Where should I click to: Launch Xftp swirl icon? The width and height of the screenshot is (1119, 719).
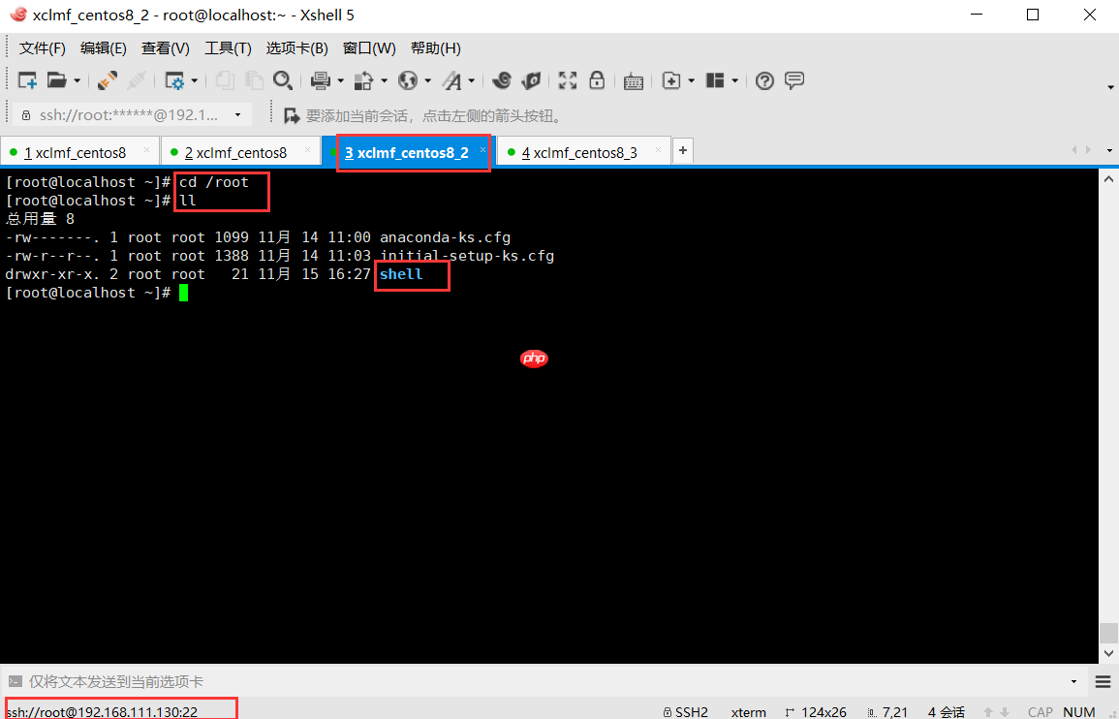502,80
